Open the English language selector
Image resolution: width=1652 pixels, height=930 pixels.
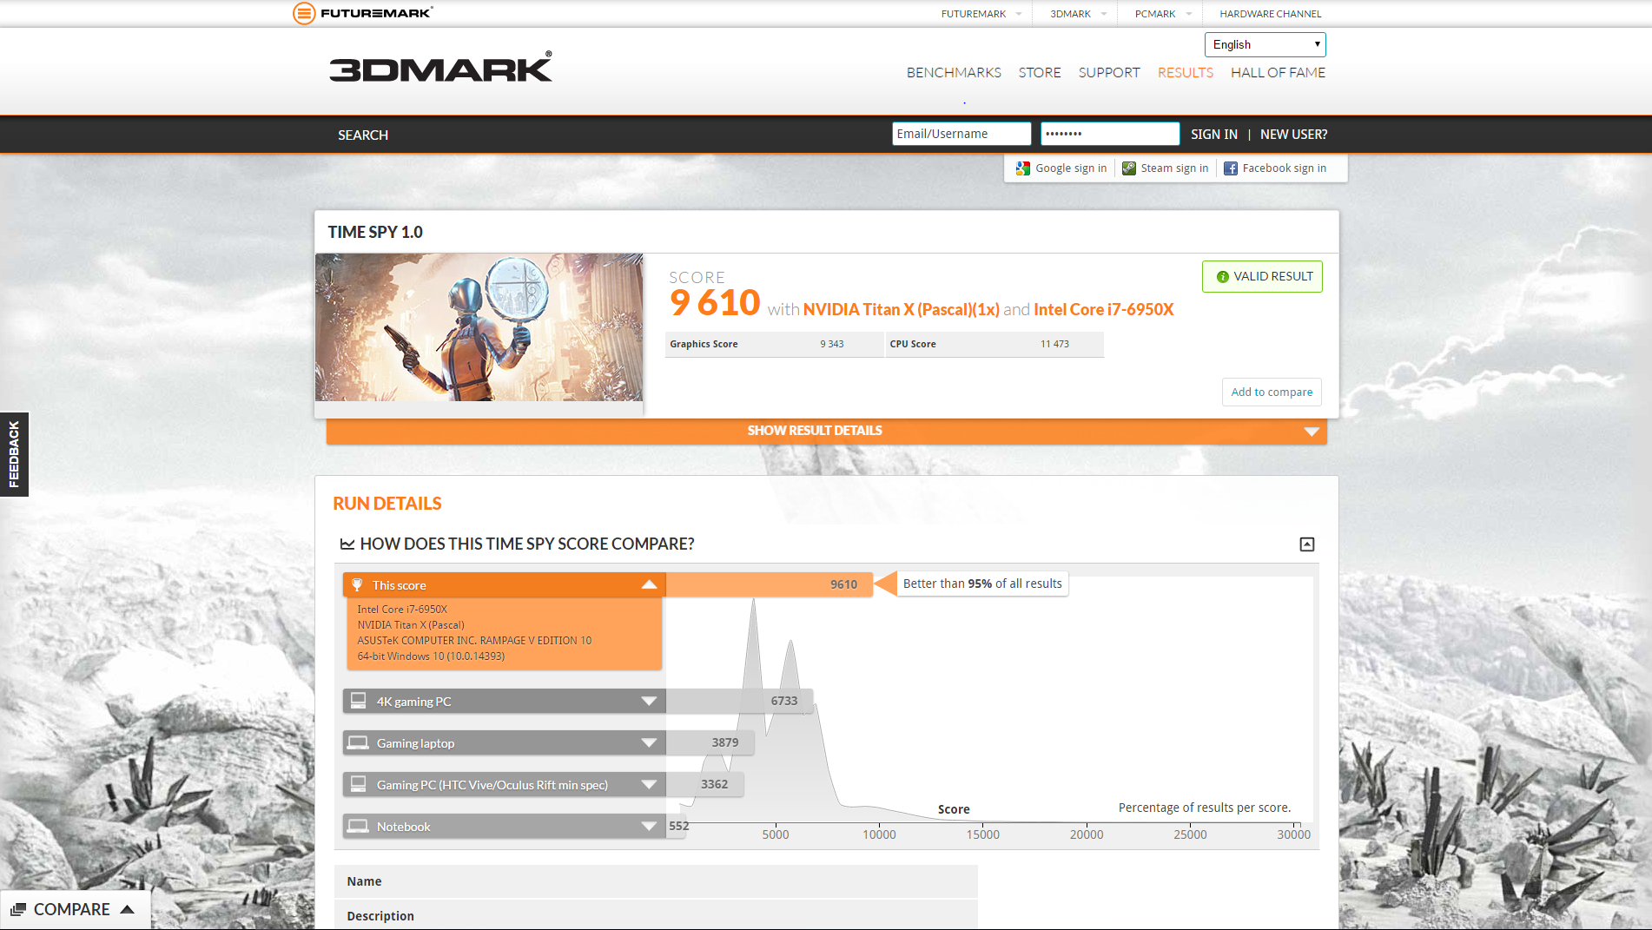[1265, 44]
